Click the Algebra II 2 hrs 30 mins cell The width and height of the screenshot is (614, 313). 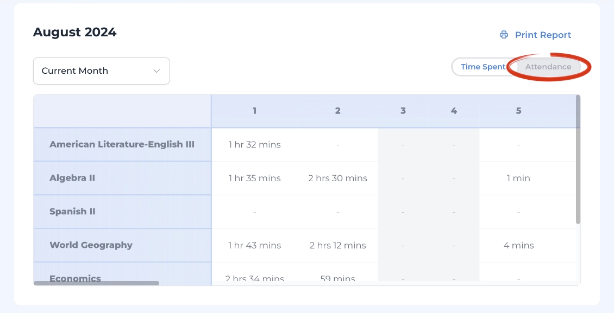click(x=337, y=178)
